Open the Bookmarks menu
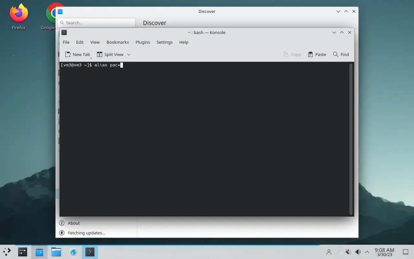This screenshot has height=259, width=414. click(x=117, y=42)
